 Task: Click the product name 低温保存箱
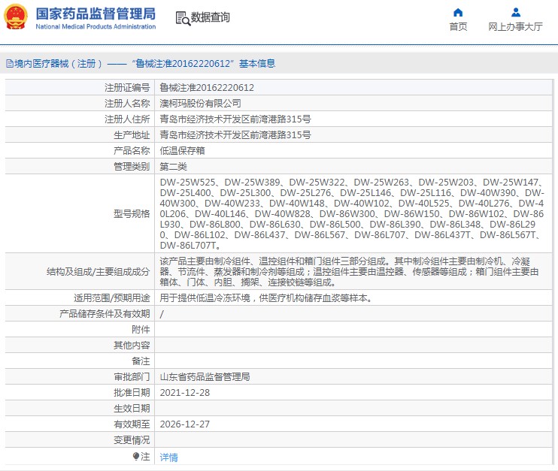(x=182, y=151)
